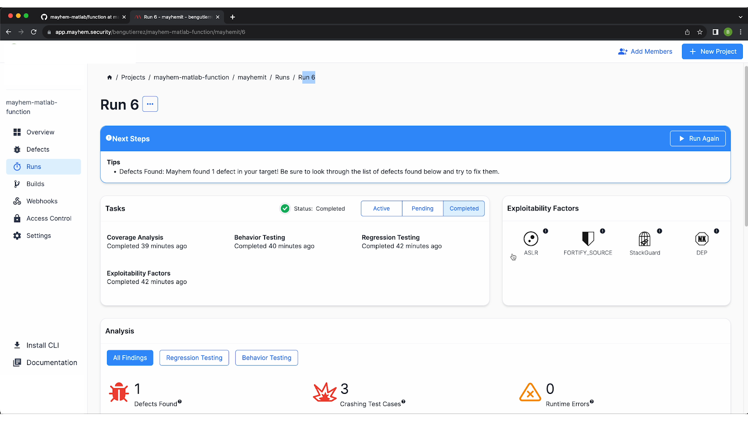Click the Webhooks icon in sidebar
The height and width of the screenshot is (421, 748).
coord(17,201)
